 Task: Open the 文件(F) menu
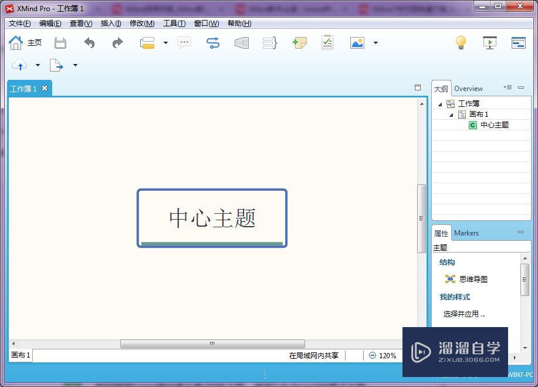pos(19,23)
